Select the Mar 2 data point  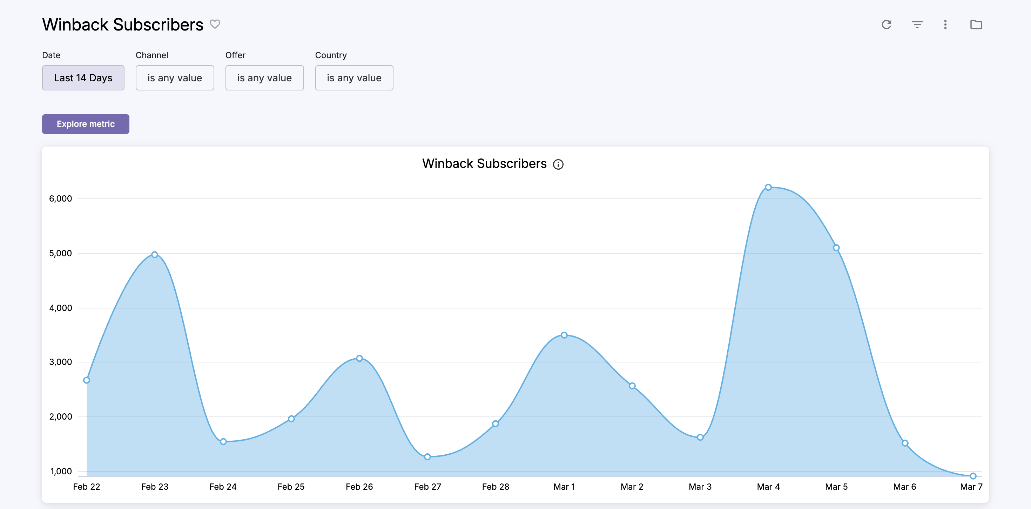point(632,386)
